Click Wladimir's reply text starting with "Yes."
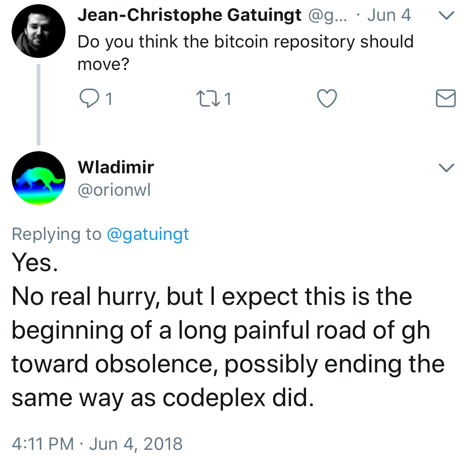The height and width of the screenshot is (464, 469). pyautogui.click(x=228, y=330)
